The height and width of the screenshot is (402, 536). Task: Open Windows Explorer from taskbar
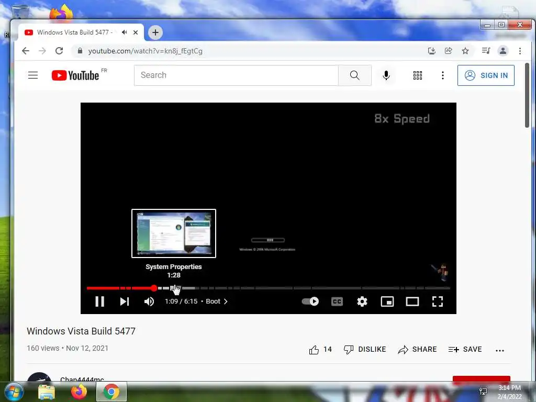(47, 392)
